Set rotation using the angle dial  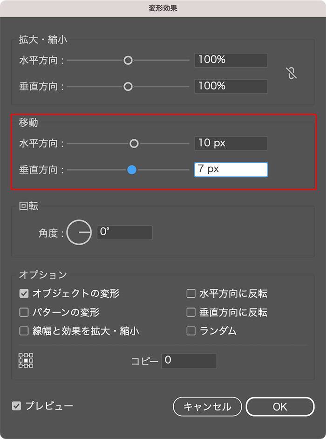79,233
